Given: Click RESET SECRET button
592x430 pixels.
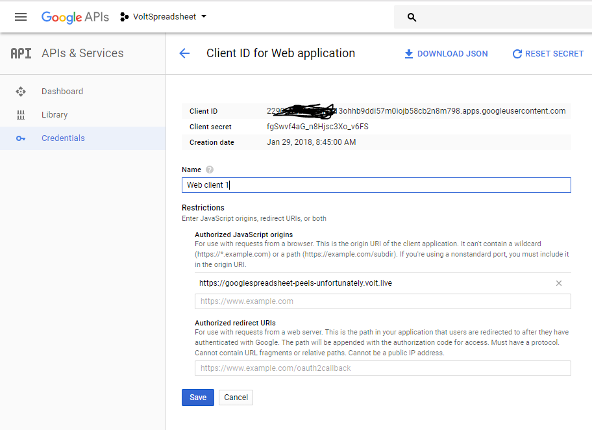Looking at the screenshot, I should pyautogui.click(x=548, y=54).
